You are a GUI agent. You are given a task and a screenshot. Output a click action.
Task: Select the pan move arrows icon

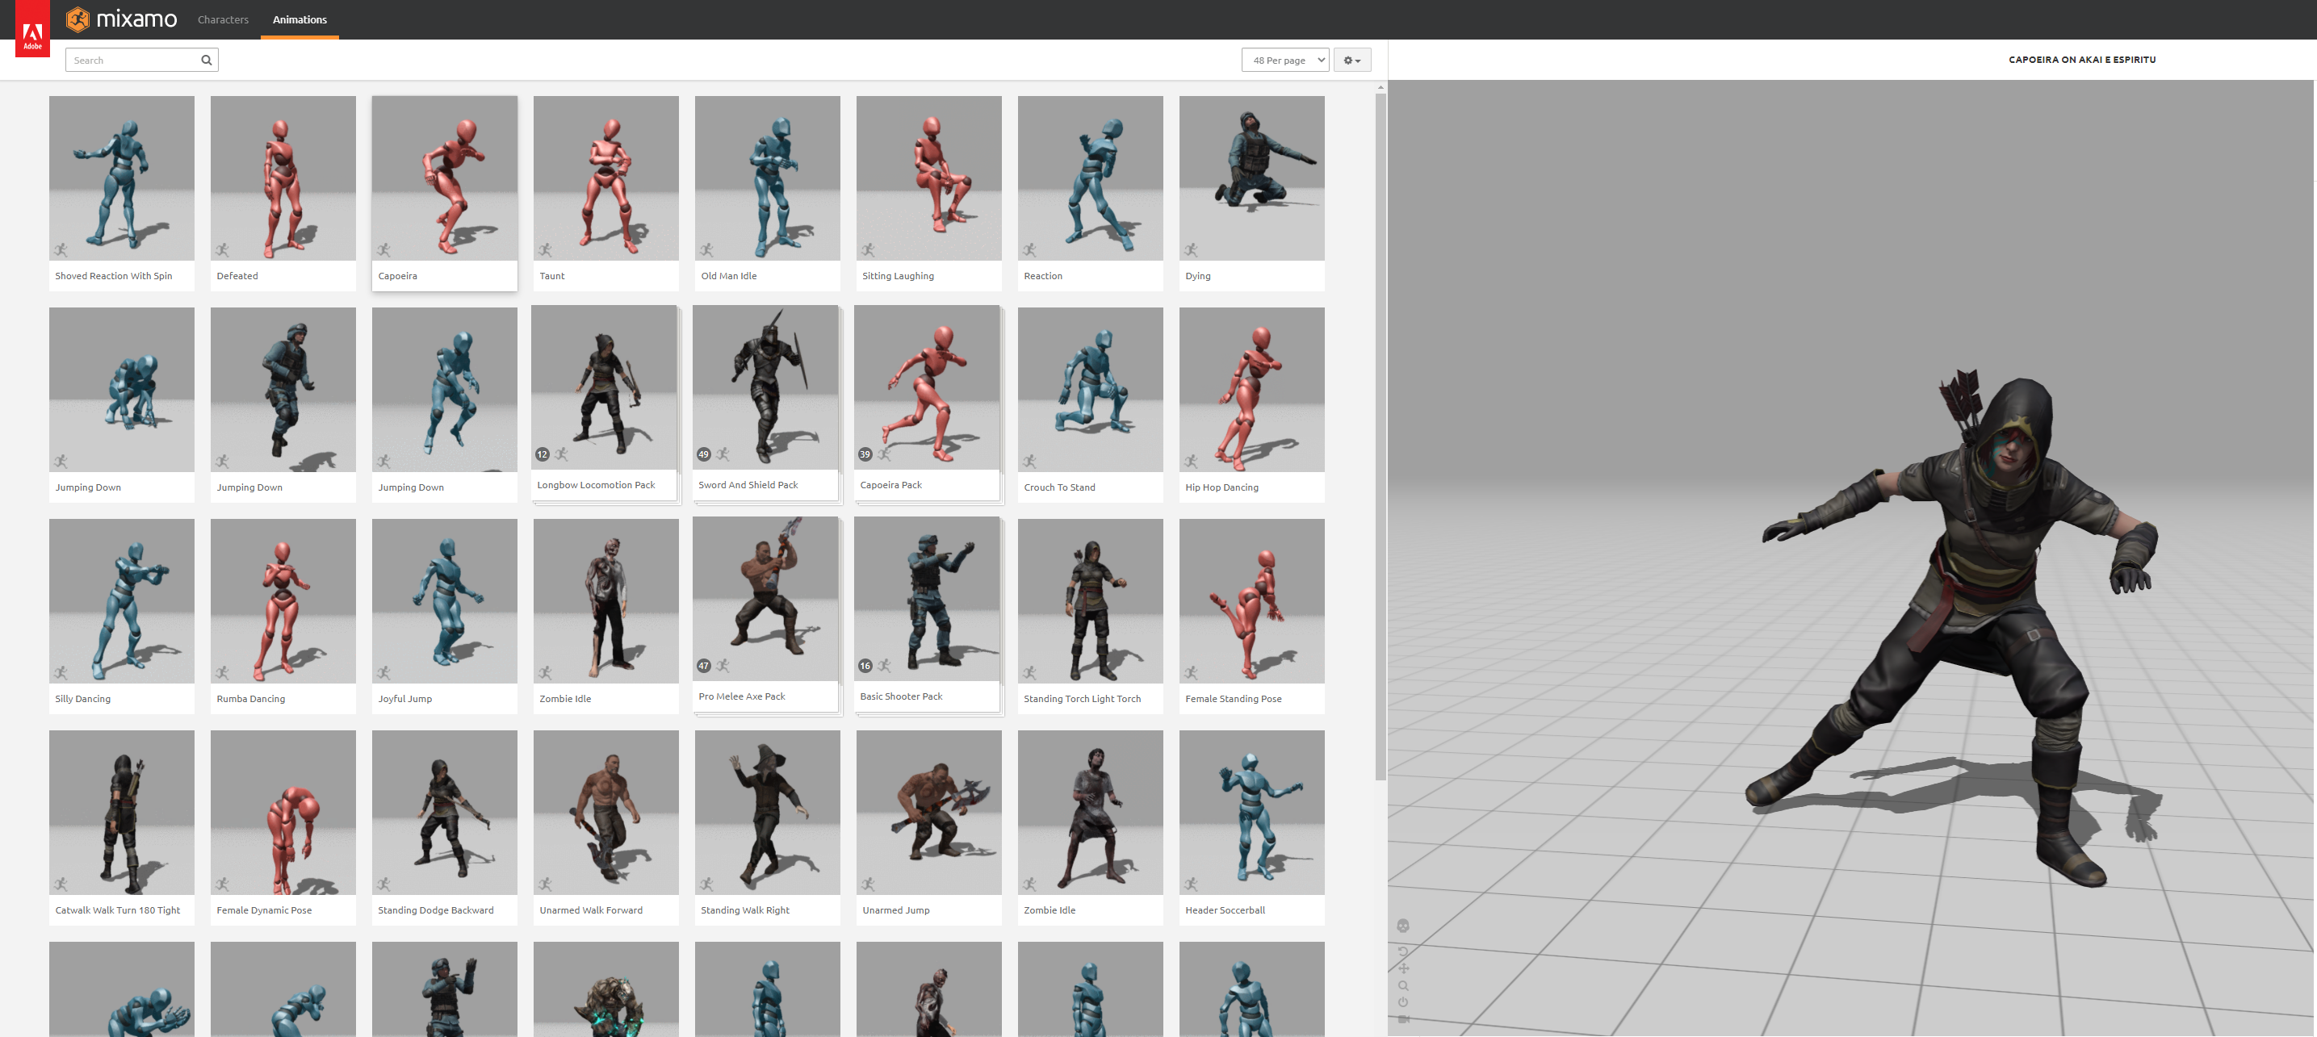click(x=1402, y=968)
